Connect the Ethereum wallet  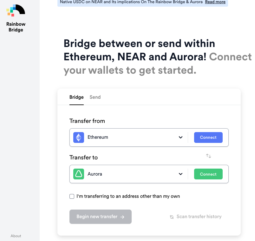pyautogui.click(x=208, y=137)
